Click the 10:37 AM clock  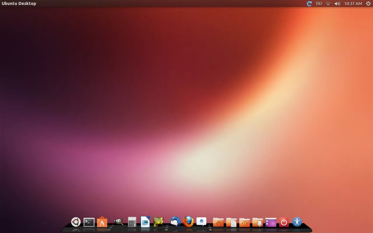pyautogui.click(x=353, y=3)
